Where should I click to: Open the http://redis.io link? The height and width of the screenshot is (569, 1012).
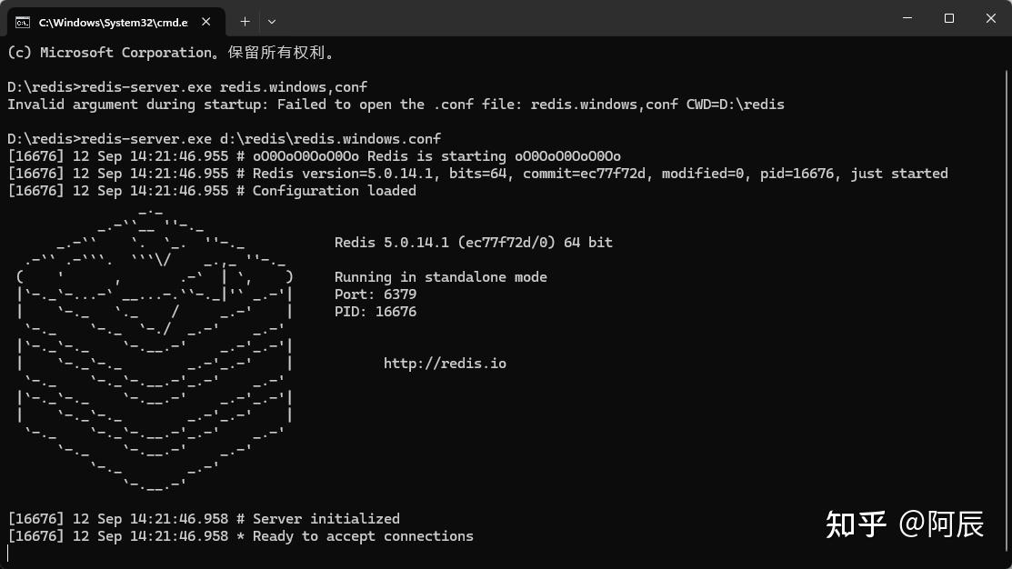point(445,364)
